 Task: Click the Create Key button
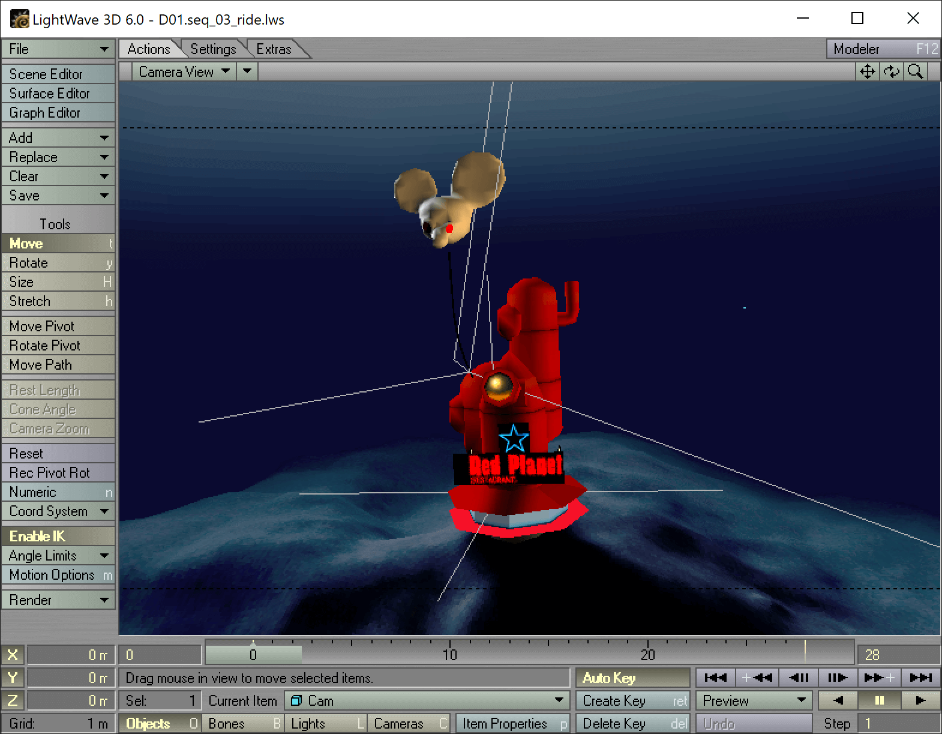(632, 700)
